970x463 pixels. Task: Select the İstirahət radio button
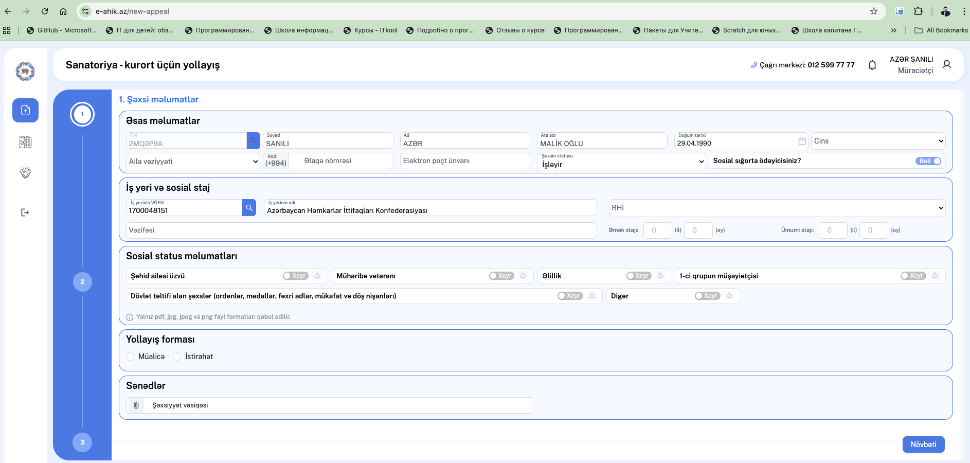click(177, 357)
